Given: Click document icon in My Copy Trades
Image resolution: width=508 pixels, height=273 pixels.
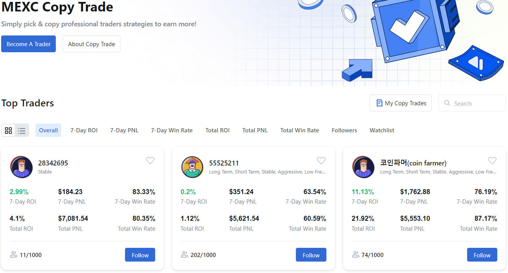Looking at the screenshot, I should click(x=380, y=103).
